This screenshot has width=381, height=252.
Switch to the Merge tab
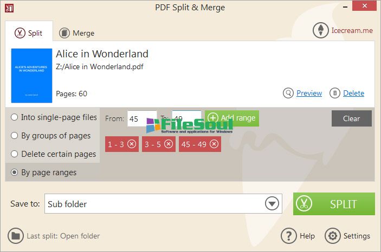76,33
